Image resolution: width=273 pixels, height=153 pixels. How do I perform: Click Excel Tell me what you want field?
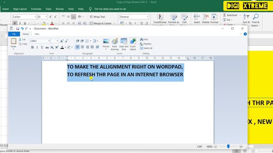click(x=110, y=9)
